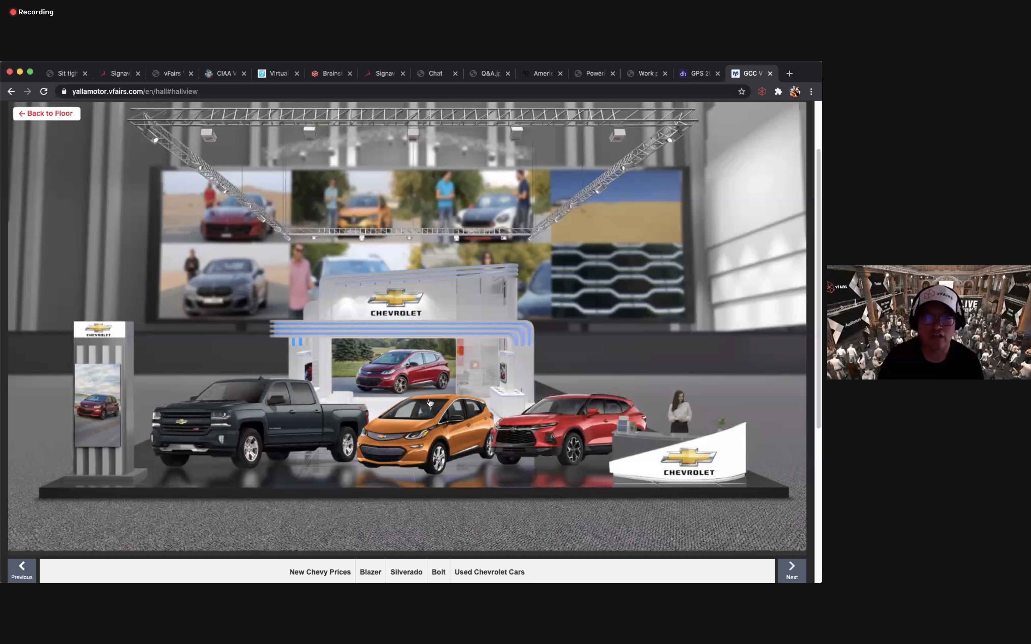1031x644 pixels.
Task: Close the GPS tab
Action: coord(717,74)
